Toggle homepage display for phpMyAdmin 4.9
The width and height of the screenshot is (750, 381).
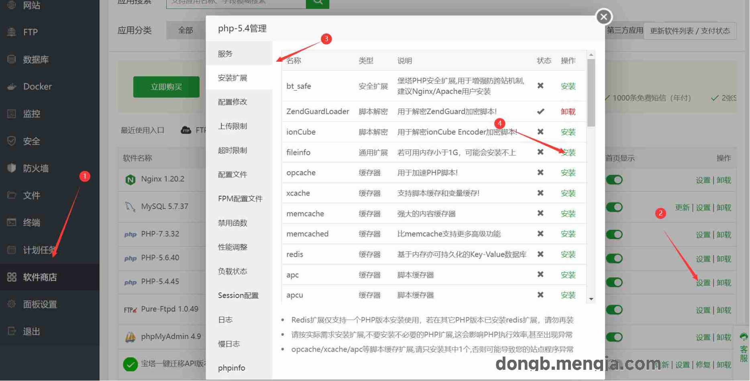click(x=614, y=337)
